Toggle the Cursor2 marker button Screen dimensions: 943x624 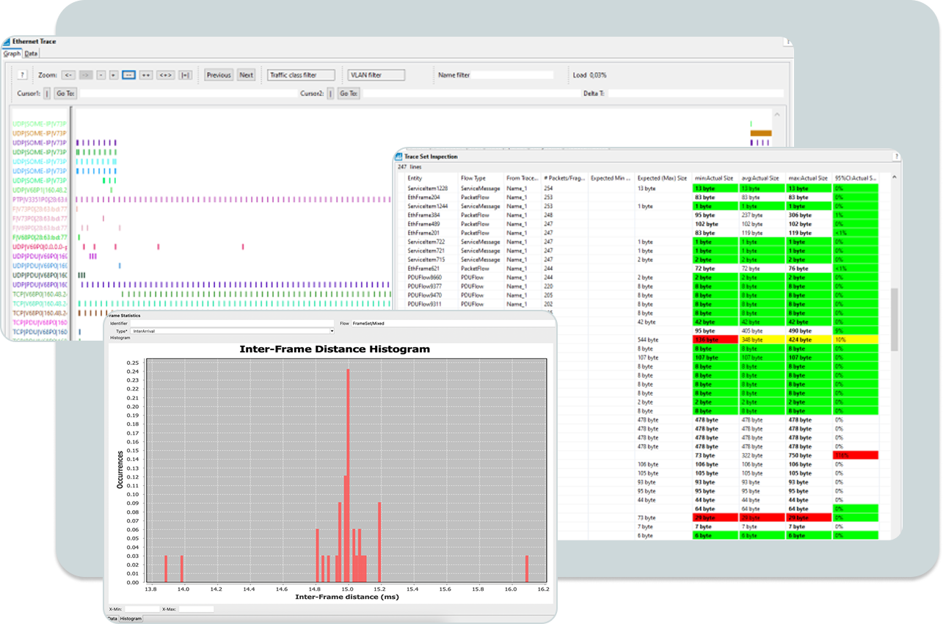click(x=330, y=93)
